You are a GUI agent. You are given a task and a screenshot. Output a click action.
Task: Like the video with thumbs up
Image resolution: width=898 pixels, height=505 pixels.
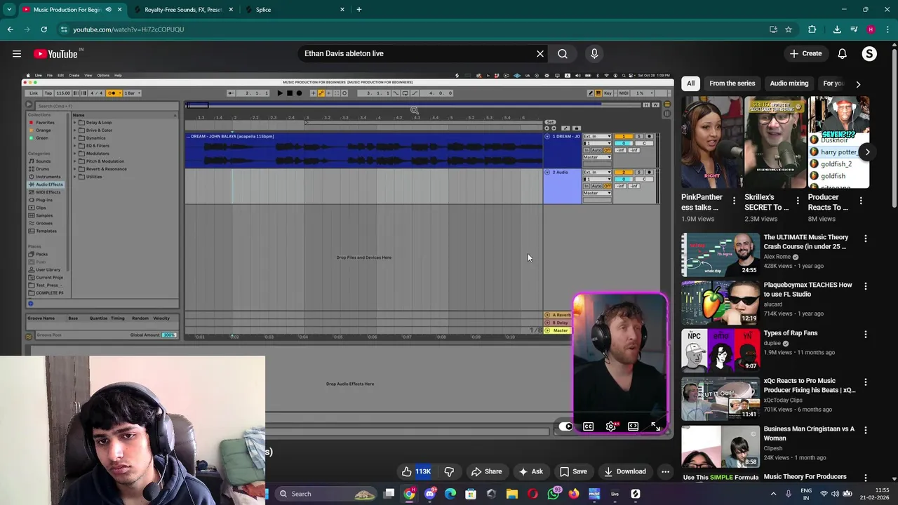pyautogui.click(x=407, y=471)
